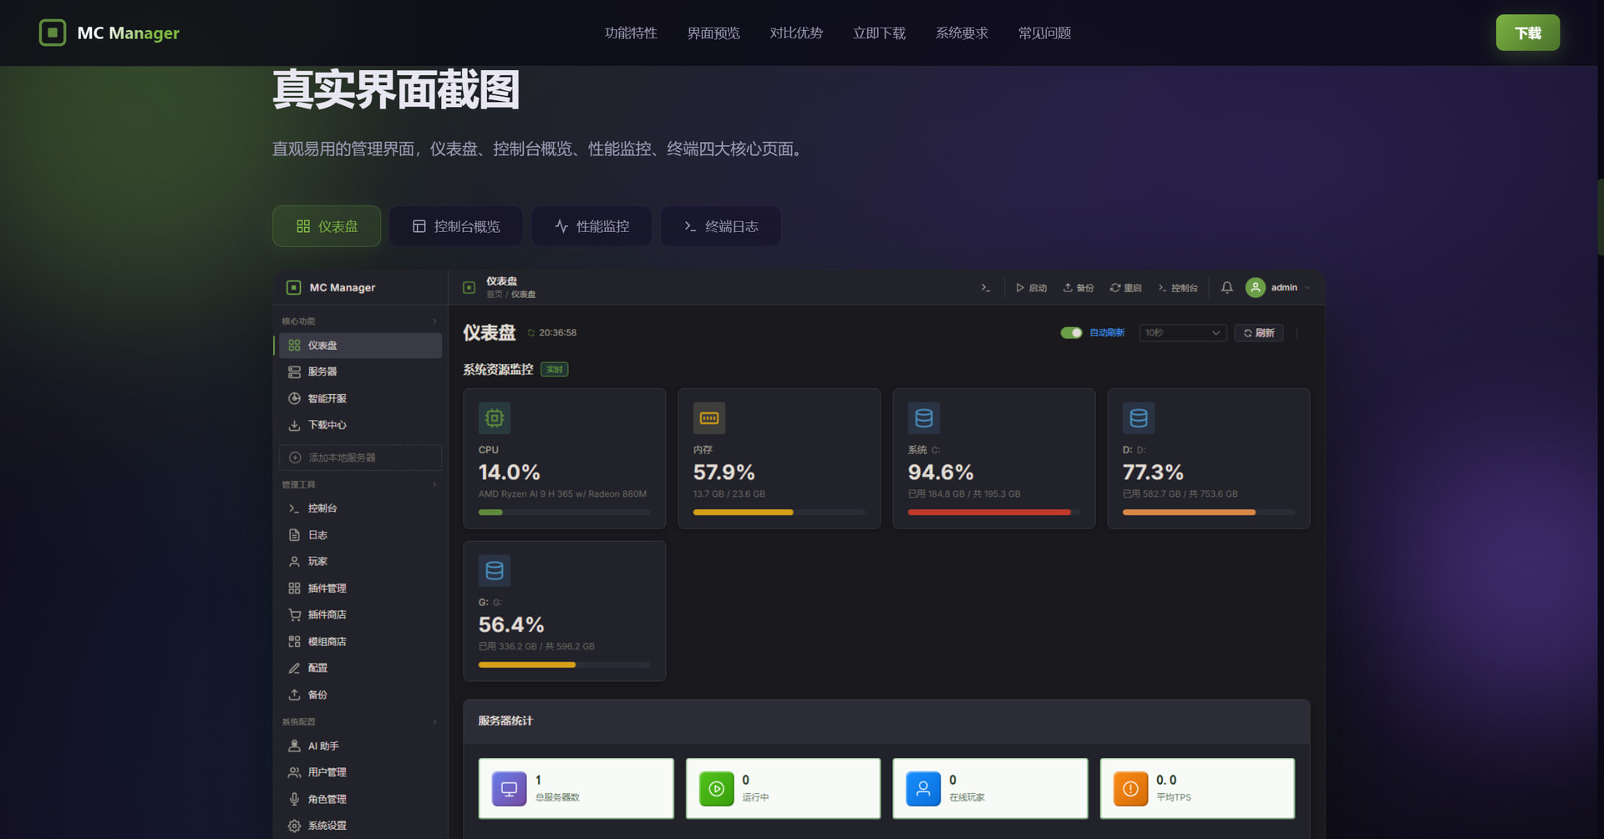Go to 常见问题 in the top navigation
1604x839 pixels.
pos(1044,33)
